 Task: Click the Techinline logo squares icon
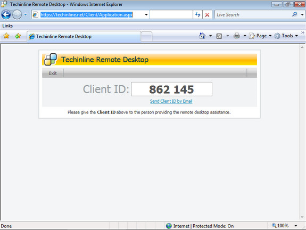click(51, 59)
